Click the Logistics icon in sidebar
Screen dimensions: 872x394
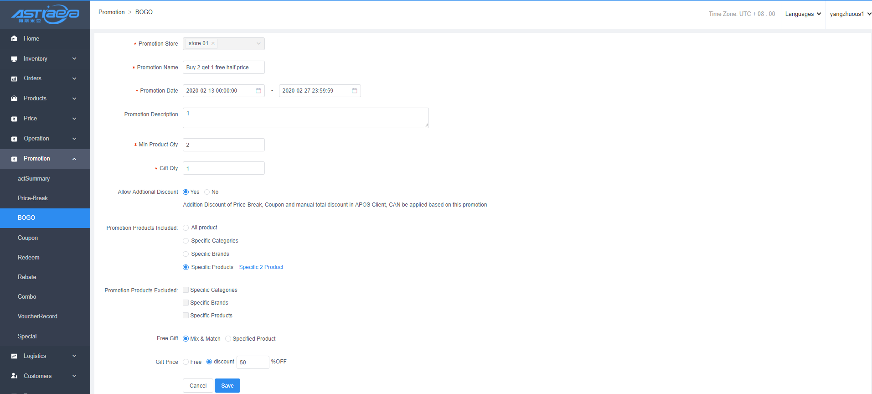click(x=14, y=356)
